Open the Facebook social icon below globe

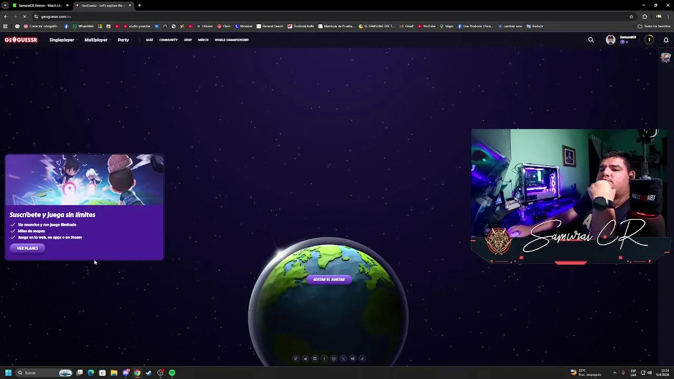[x=324, y=358]
